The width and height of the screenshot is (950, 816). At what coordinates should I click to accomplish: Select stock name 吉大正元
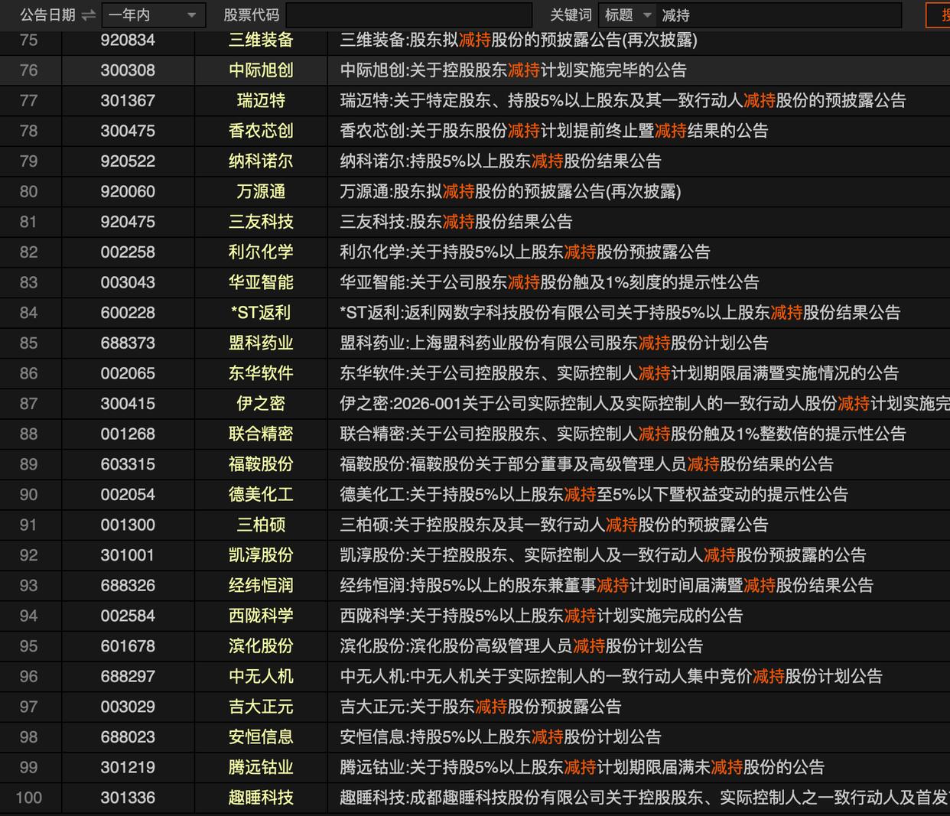261,707
